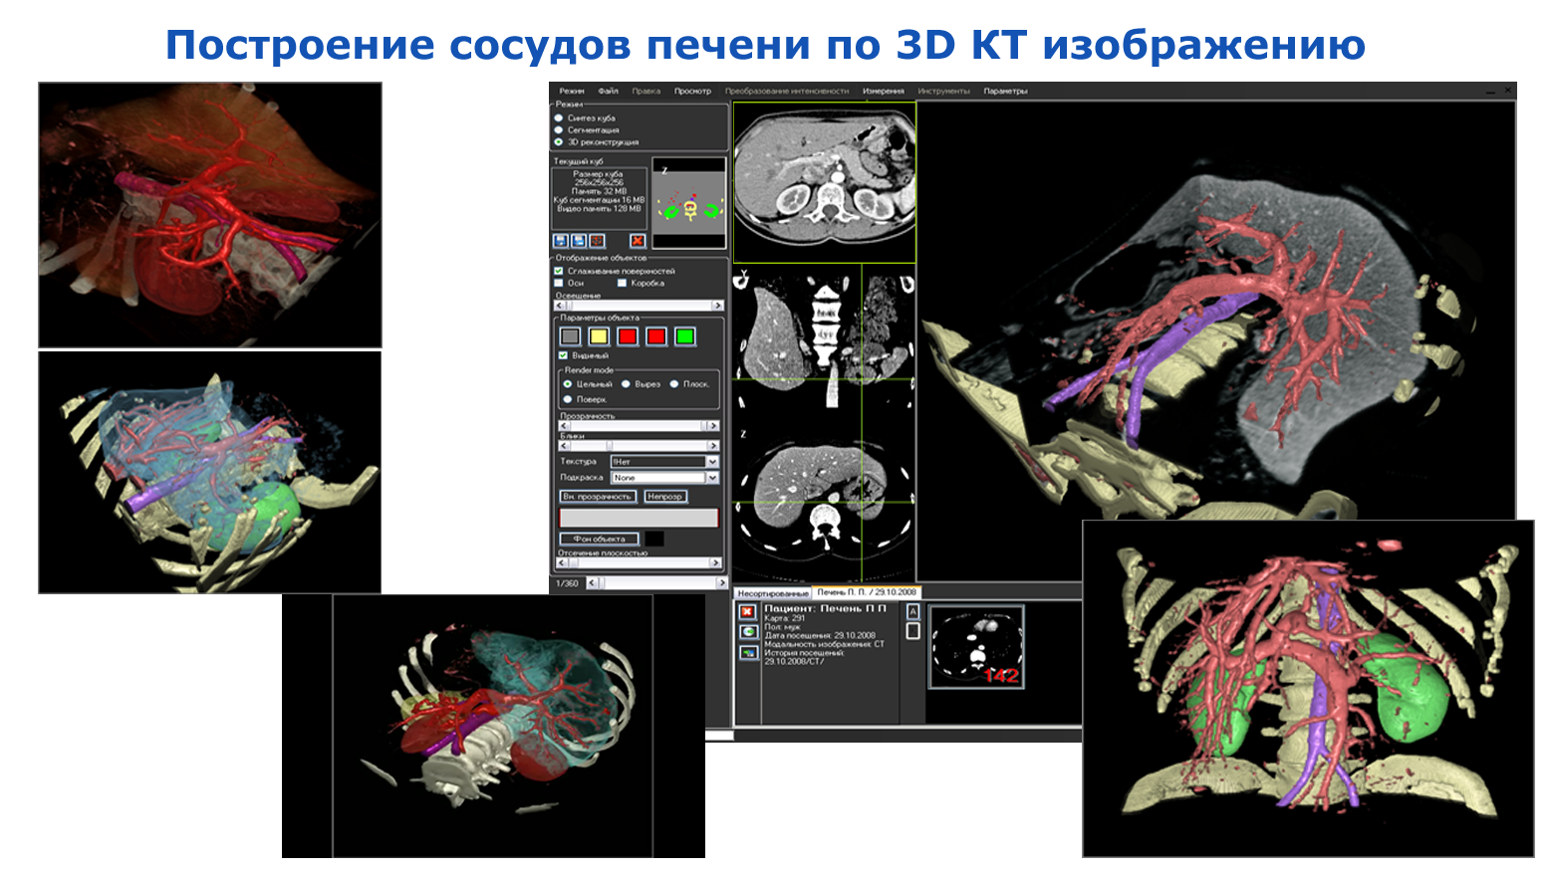Select the Сегментация mode
1553x875 pixels.
pyautogui.click(x=559, y=130)
